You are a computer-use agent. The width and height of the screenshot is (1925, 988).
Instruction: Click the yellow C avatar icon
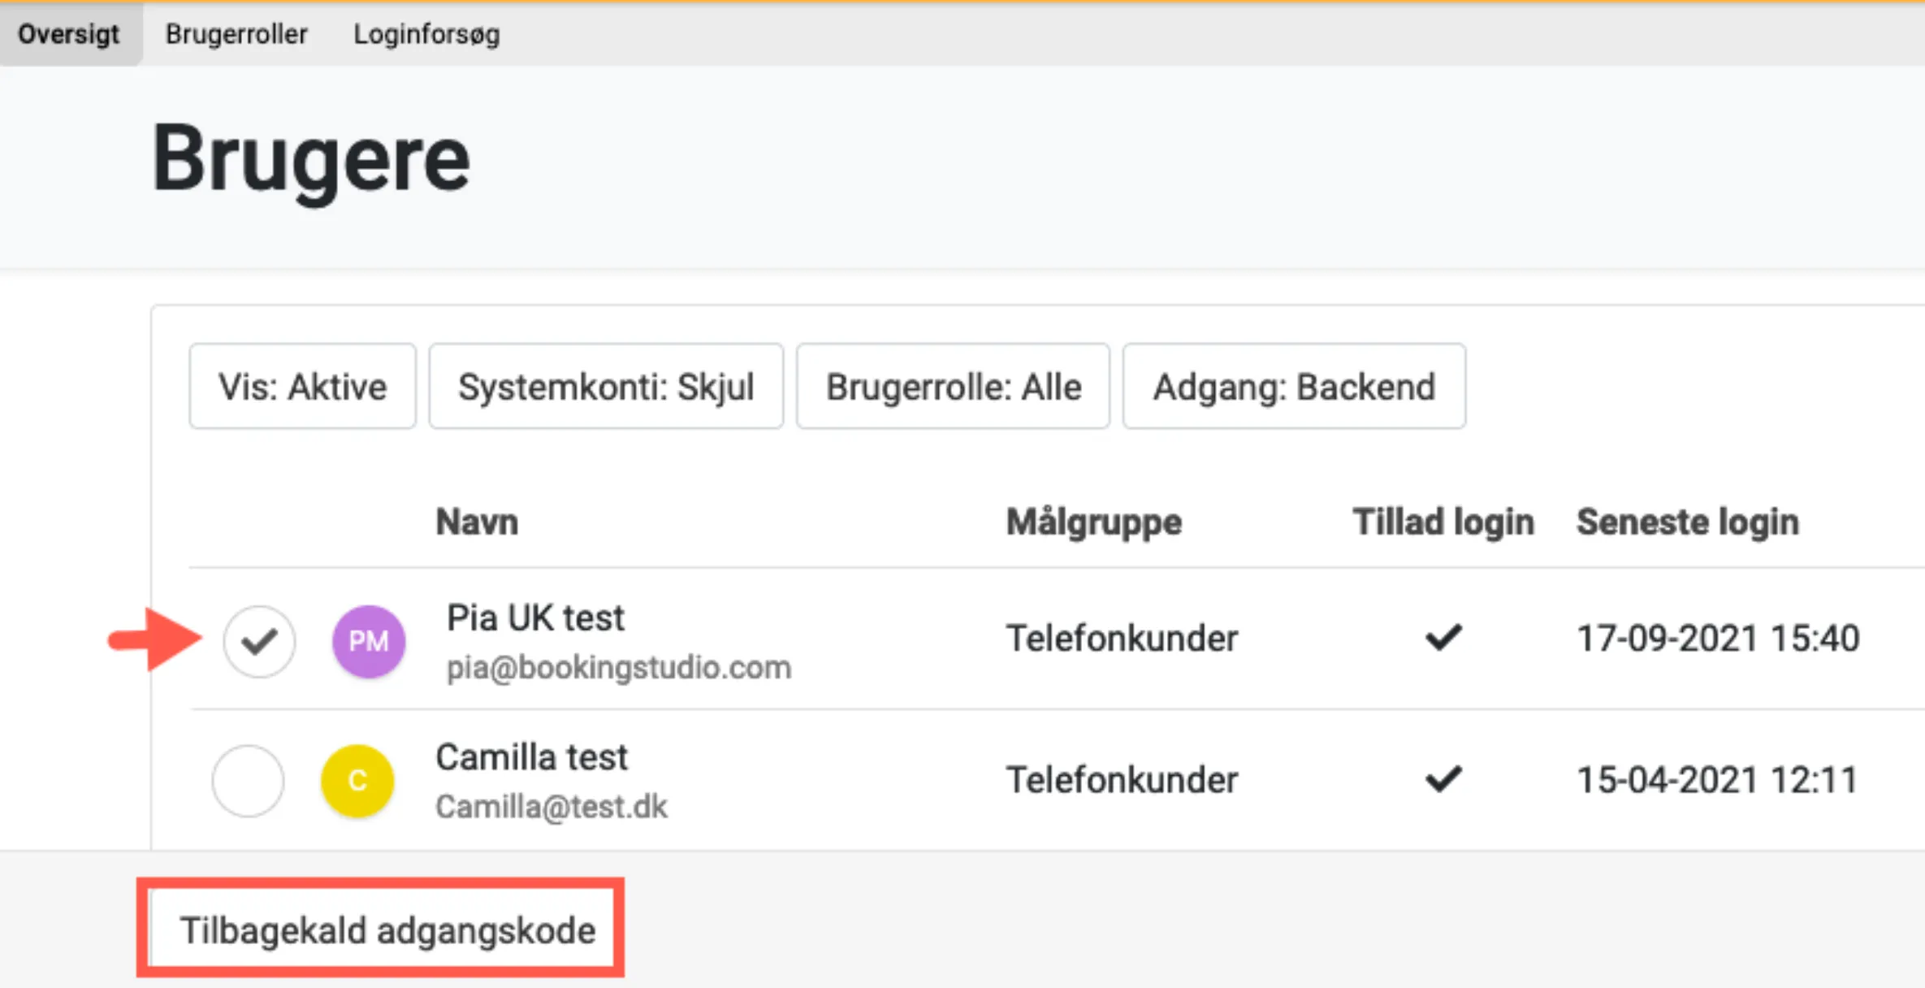357,780
